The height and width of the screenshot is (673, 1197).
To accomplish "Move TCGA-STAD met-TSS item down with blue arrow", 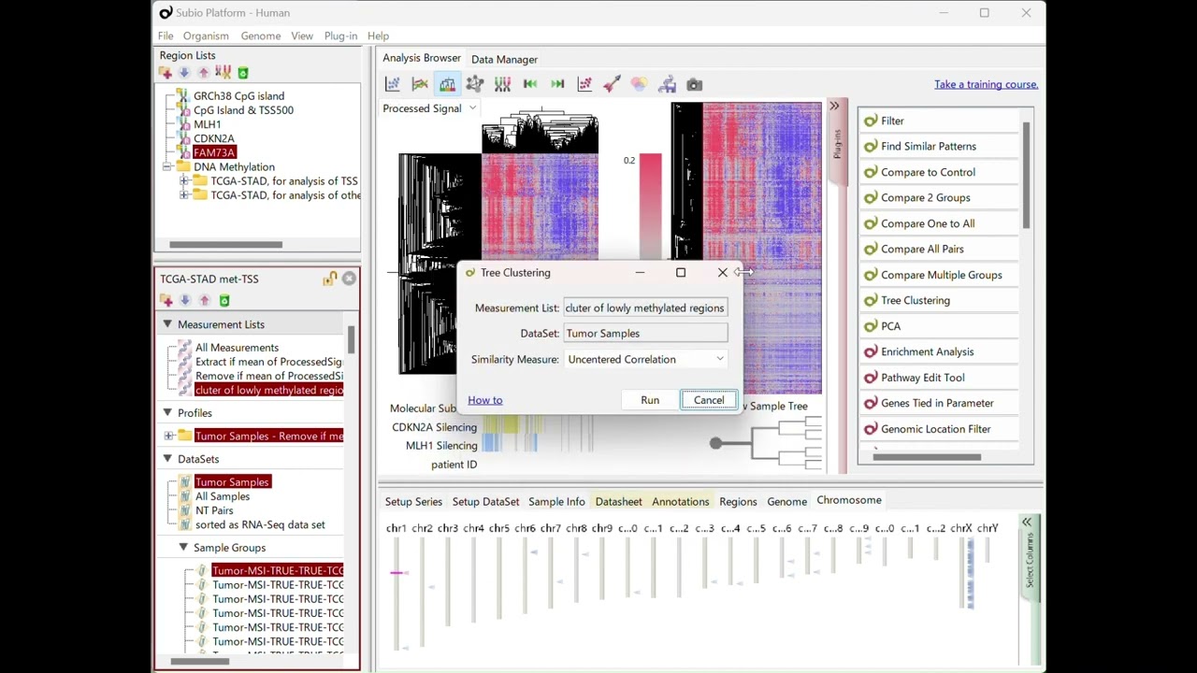I will (185, 300).
